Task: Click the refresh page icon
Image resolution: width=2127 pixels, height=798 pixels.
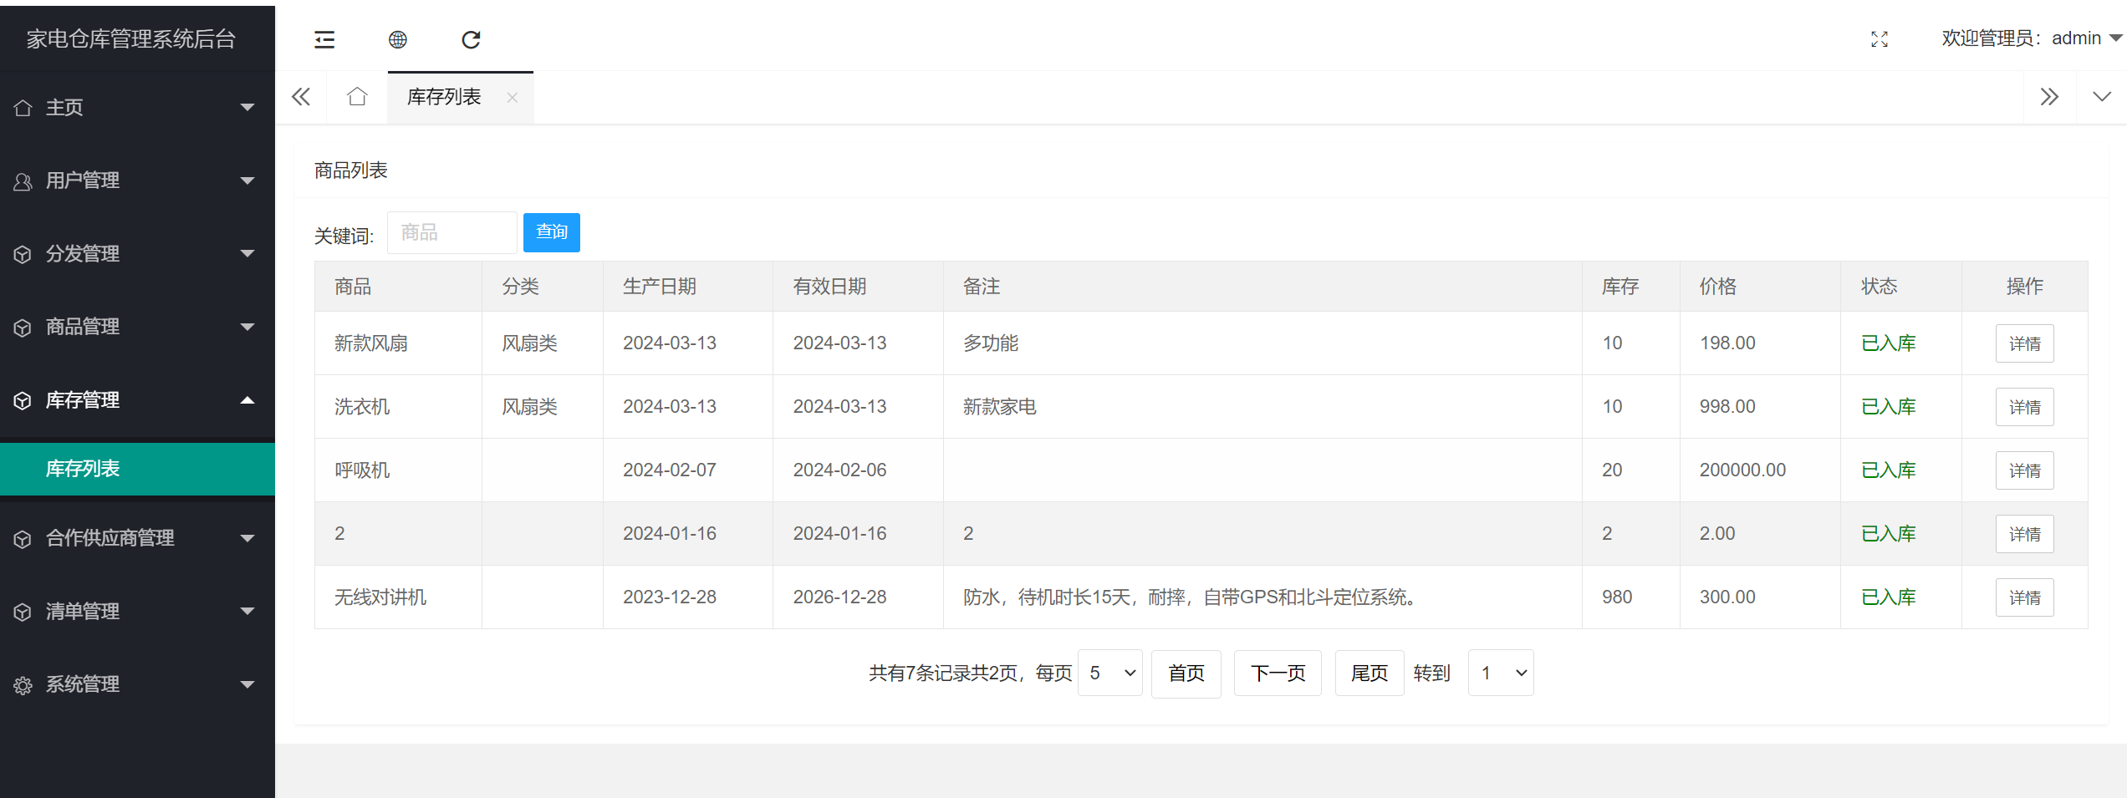Action: (472, 38)
